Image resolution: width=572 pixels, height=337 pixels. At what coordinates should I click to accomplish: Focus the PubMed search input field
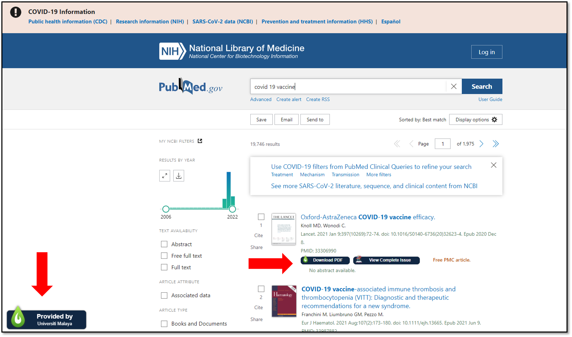pyautogui.click(x=348, y=86)
